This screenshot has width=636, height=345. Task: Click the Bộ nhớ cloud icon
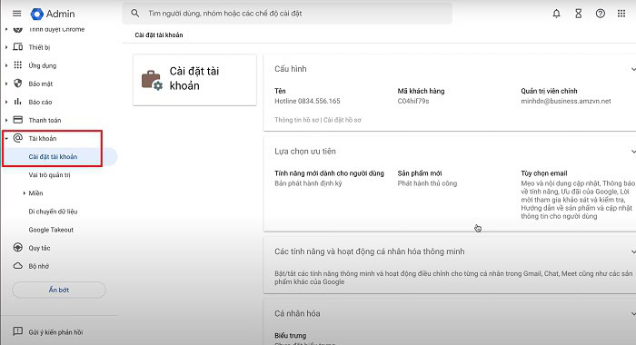coord(18,266)
